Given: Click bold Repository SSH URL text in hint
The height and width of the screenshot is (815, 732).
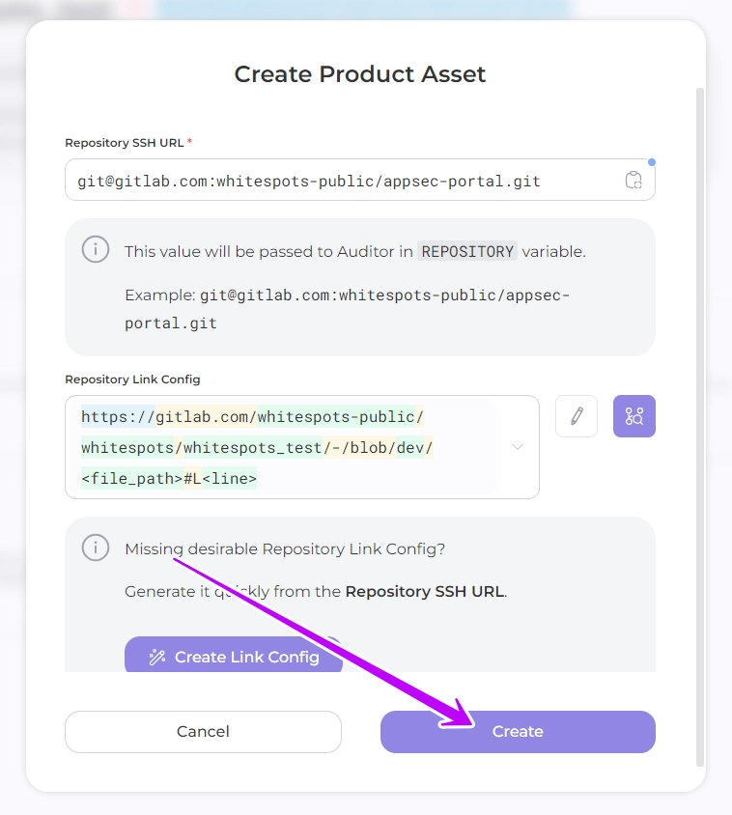Looking at the screenshot, I should (424, 591).
